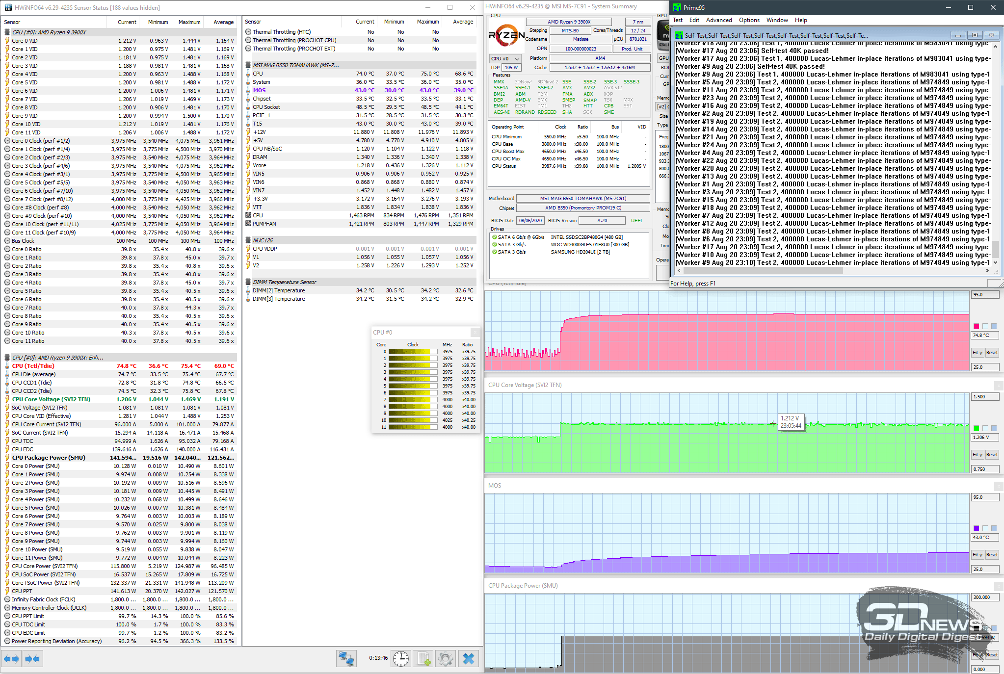Viewport: 1004px width, 674px height.
Task: Select the CPU Package Power (SMU) sensor row
Action: [x=120, y=458]
